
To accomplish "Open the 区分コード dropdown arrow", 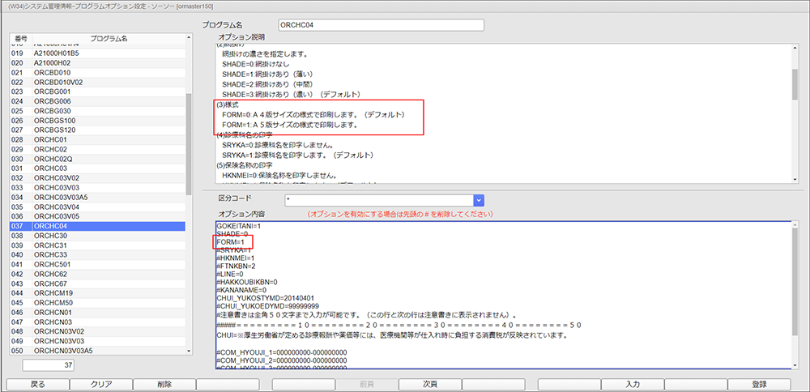I will point(479,199).
